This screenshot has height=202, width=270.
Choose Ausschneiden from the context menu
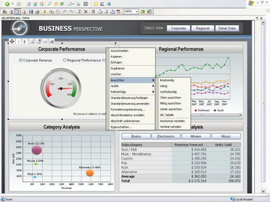[132, 51]
